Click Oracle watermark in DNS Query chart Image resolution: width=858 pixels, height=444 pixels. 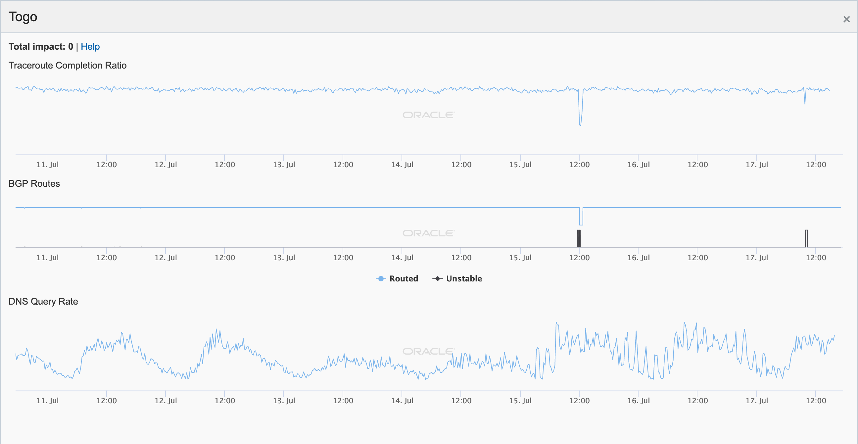(428, 351)
